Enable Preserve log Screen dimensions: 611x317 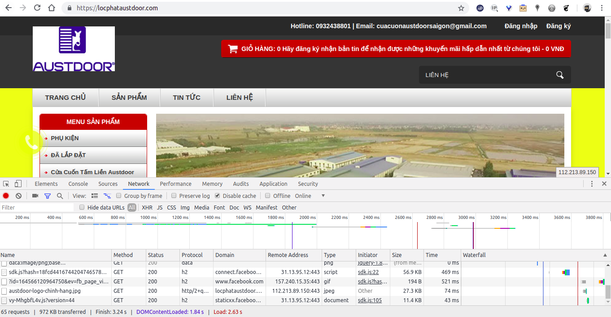point(174,196)
